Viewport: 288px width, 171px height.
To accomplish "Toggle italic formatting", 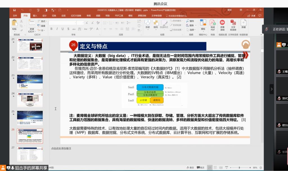I will coord(57,29).
